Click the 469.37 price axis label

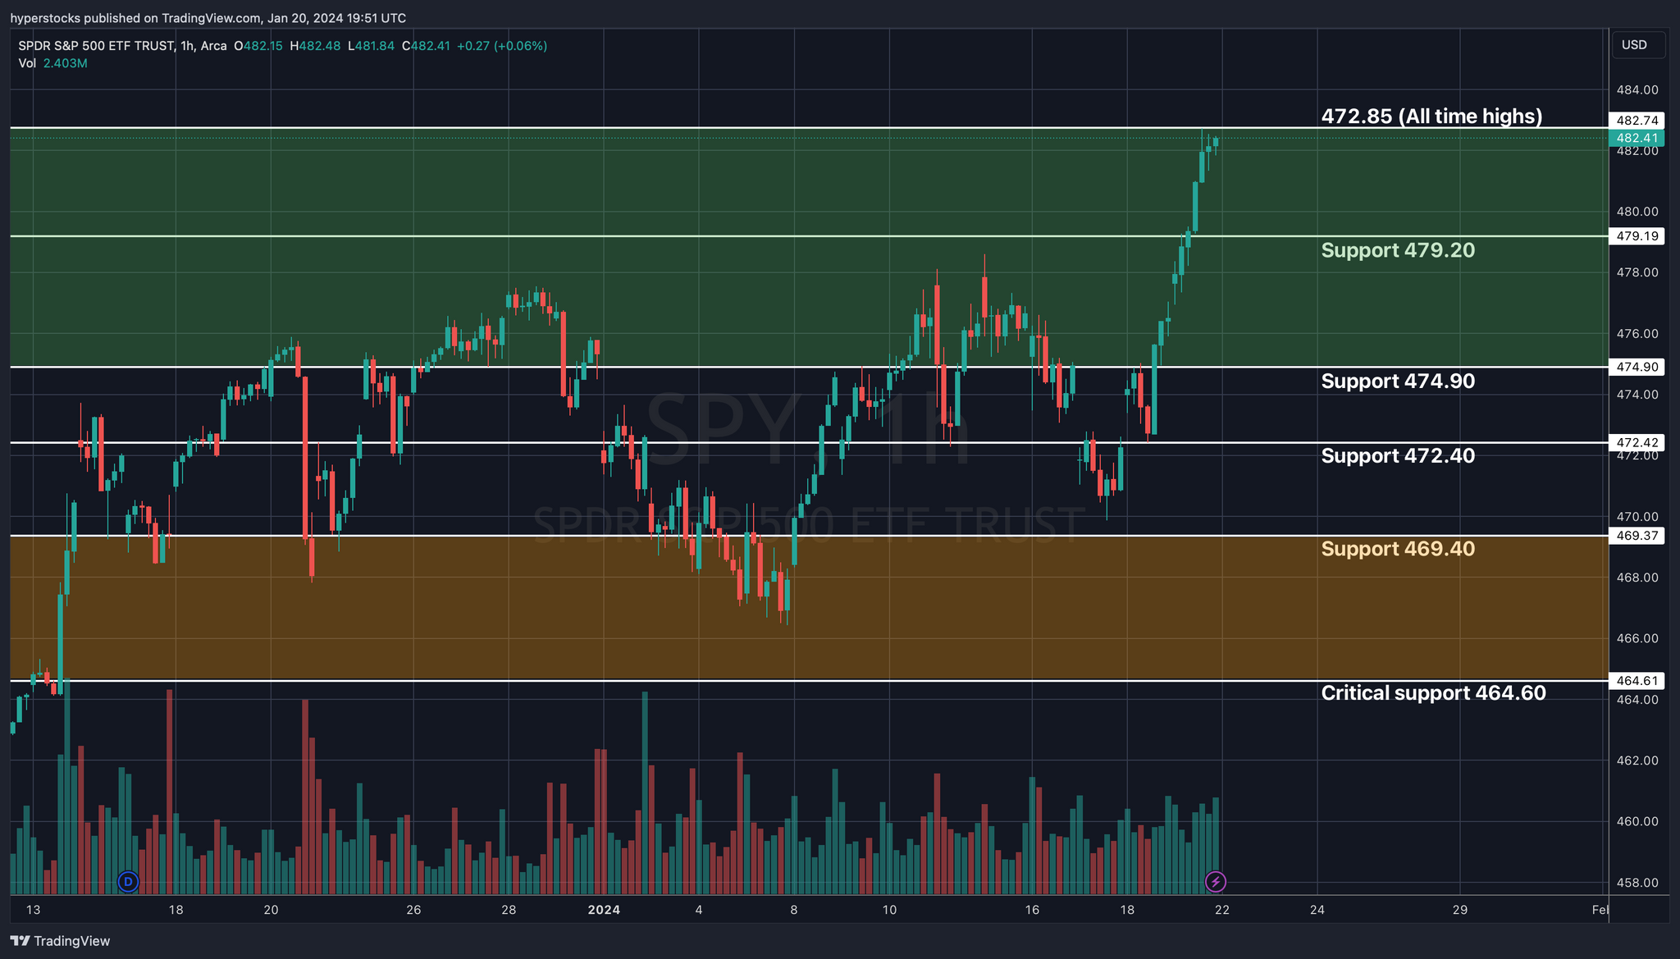coord(1637,536)
